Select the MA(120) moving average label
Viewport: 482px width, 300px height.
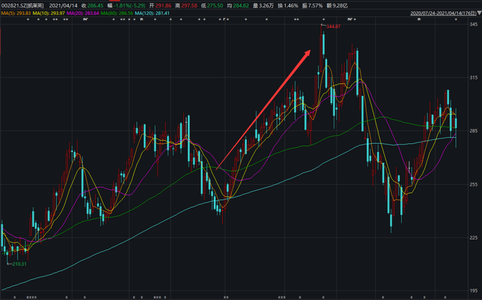coord(152,13)
